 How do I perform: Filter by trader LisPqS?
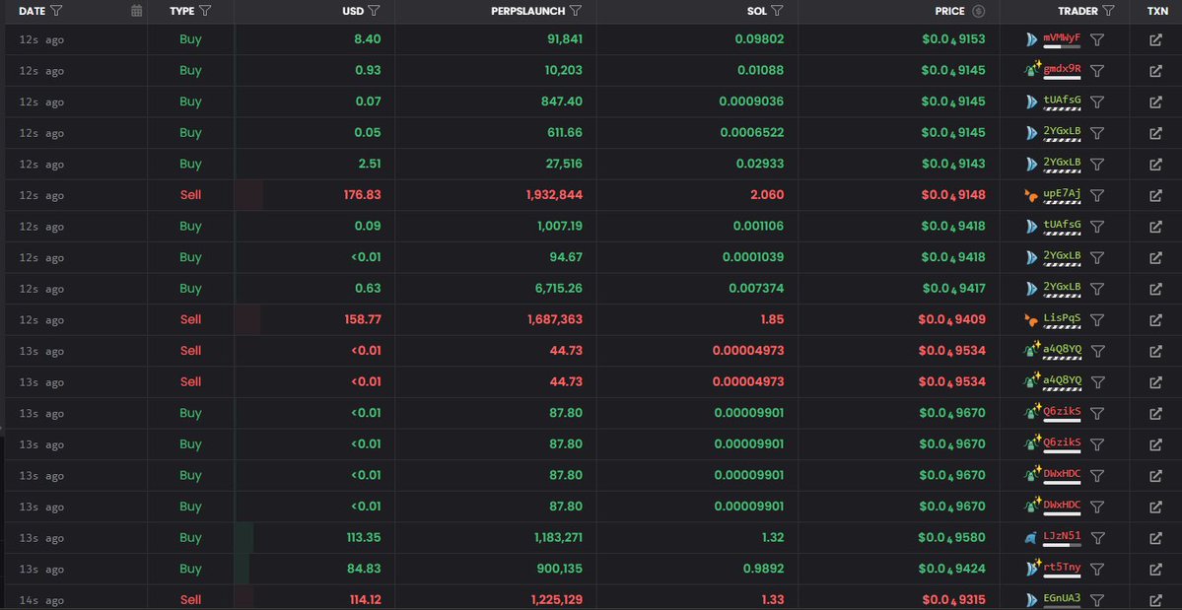tap(1097, 320)
